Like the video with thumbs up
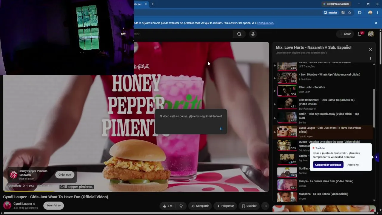This screenshot has width=382, height=215. 167,206
